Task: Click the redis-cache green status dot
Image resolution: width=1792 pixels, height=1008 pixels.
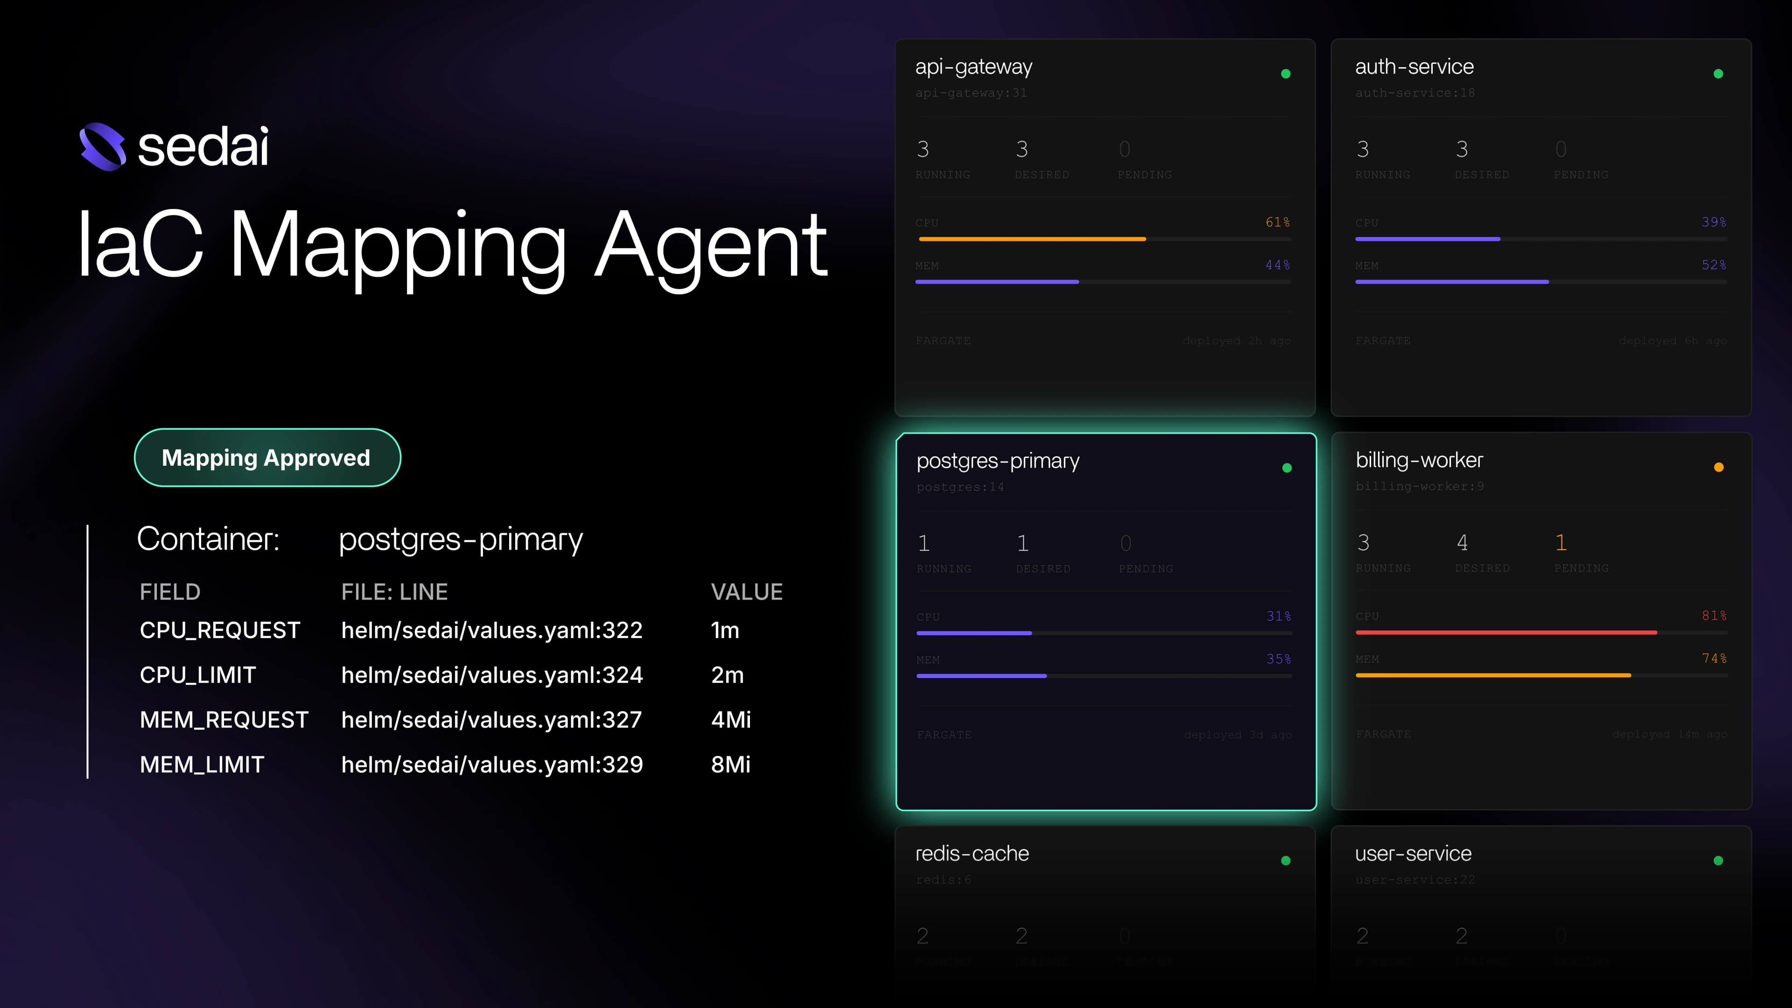Action: click(x=1286, y=861)
